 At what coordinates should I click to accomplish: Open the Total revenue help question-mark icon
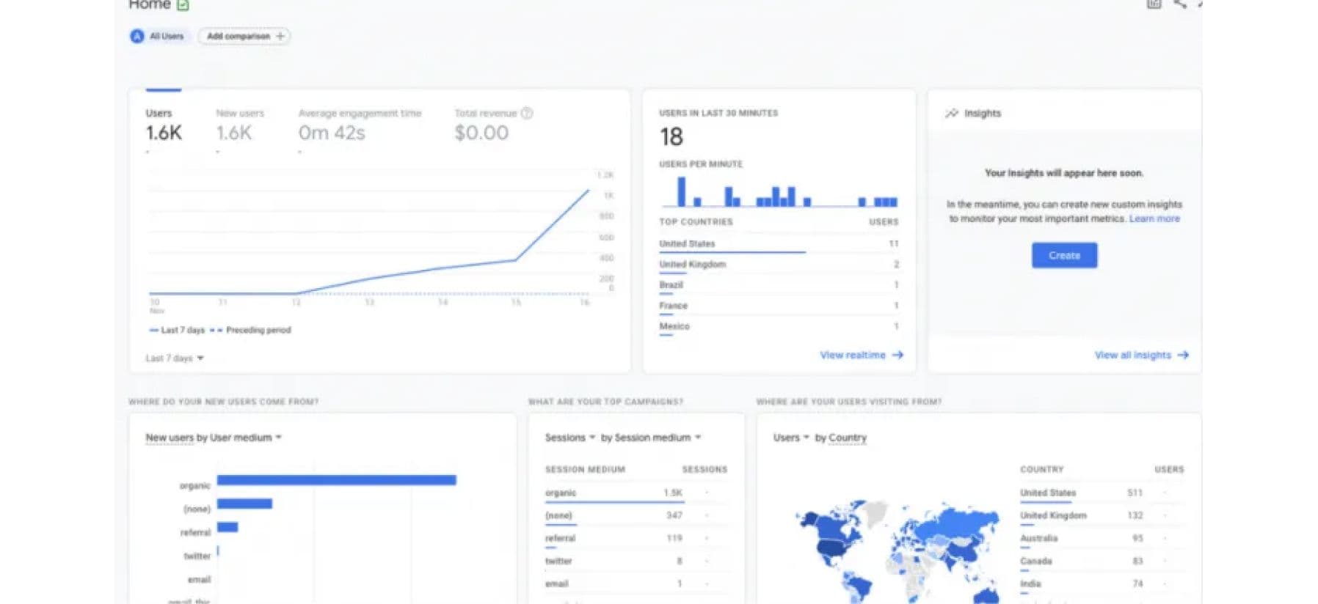(x=527, y=113)
